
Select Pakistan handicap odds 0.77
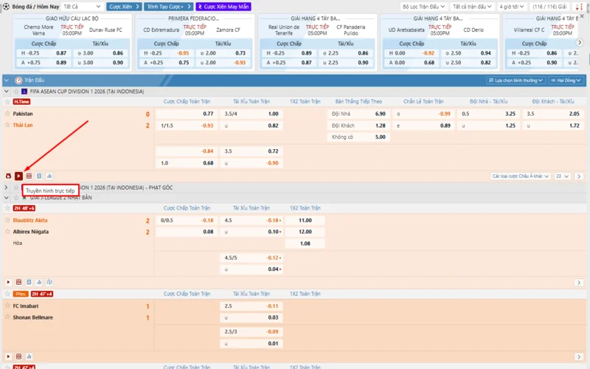tap(187, 114)
